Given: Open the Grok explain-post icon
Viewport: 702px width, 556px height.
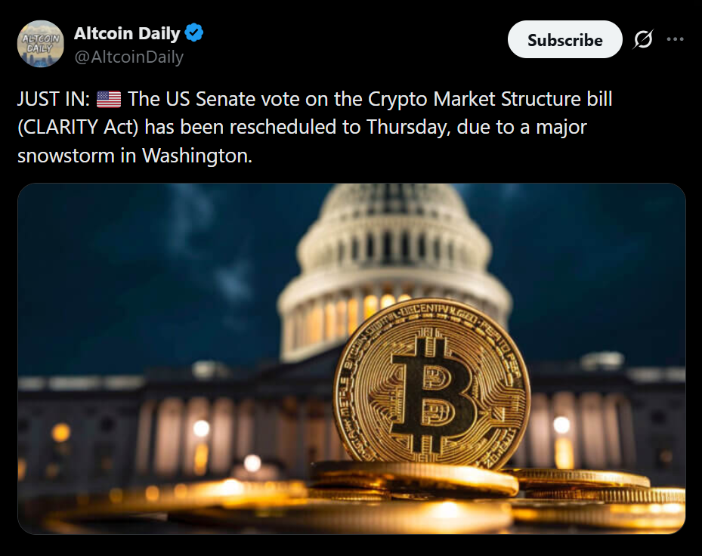Looking at the screenshot, I should (x=643, y=39).
